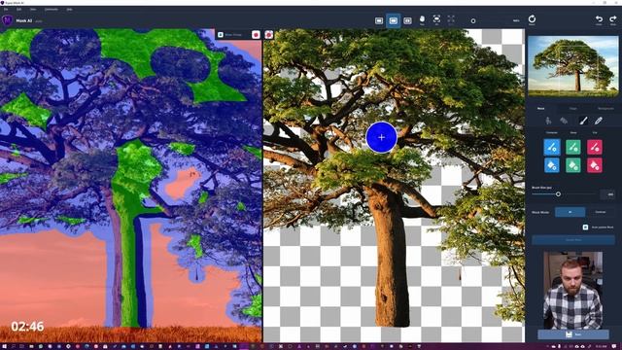
Task: Select the green Keep fill bucket
Action: pos(573,165)
